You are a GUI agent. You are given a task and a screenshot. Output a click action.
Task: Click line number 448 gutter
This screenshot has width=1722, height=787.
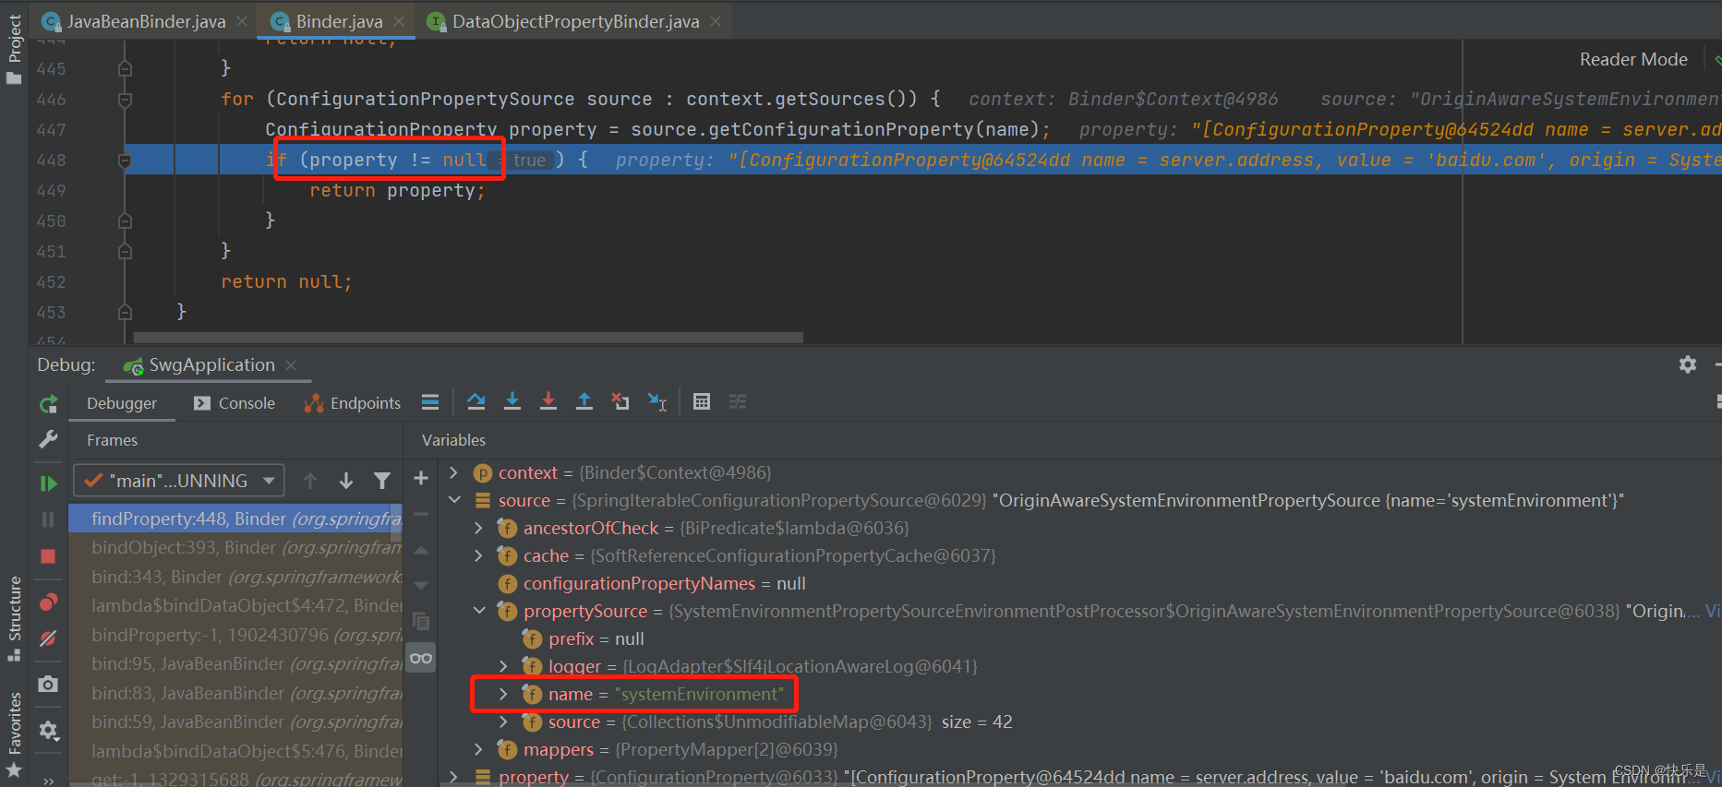click(x=52, y=160)
